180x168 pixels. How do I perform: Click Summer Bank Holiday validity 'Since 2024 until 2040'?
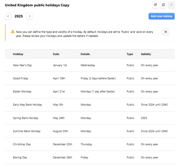tap(154, 131)
